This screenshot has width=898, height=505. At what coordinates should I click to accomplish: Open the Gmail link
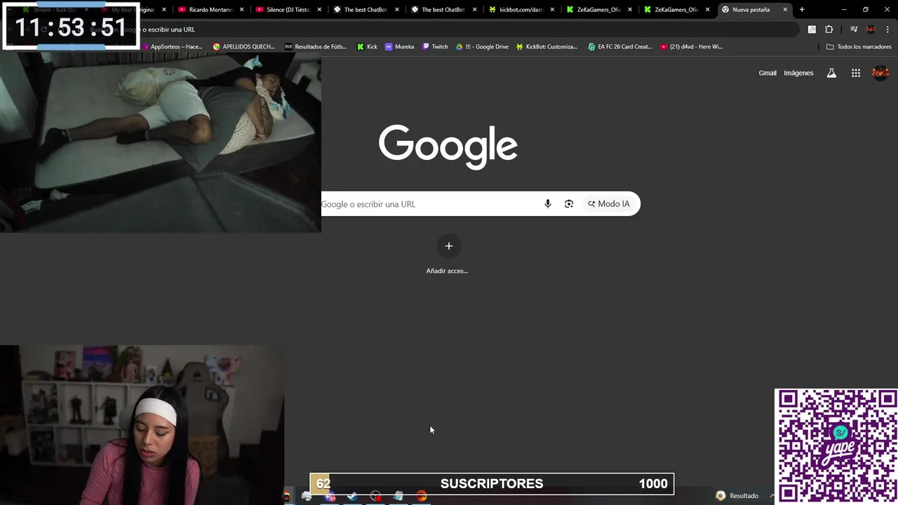pos(768,73)
